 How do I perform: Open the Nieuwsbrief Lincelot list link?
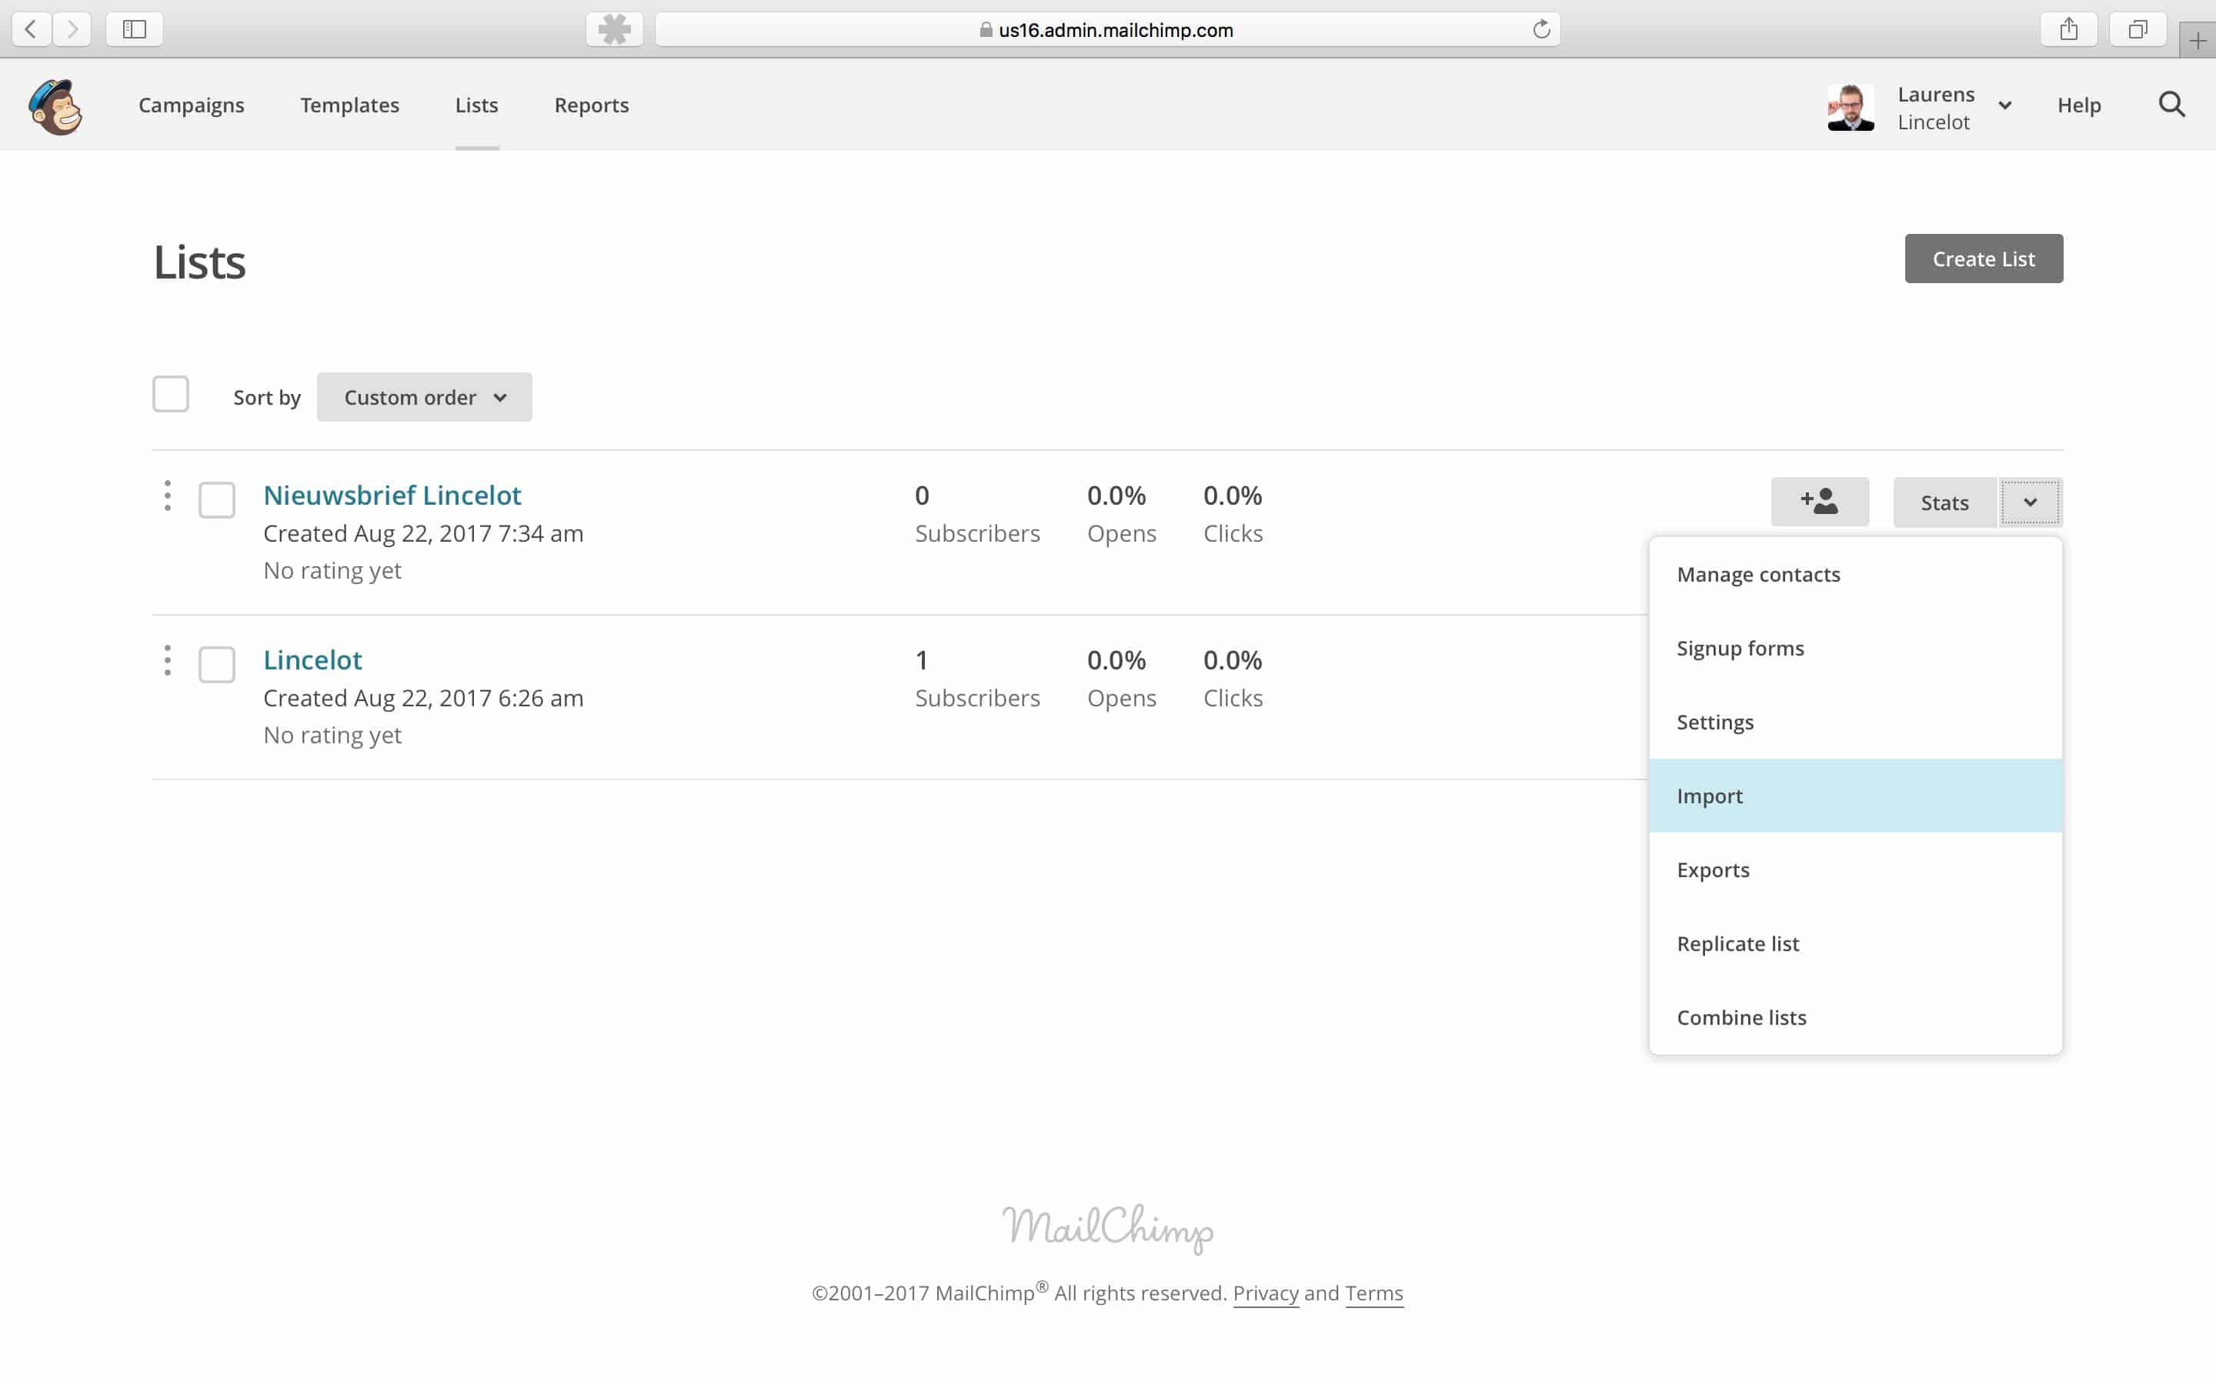click(x=392, y=495)
